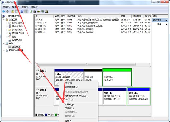Open the 查看(V) menu
The height and width of the screenshot is (122, 170).
pos(25,7)
